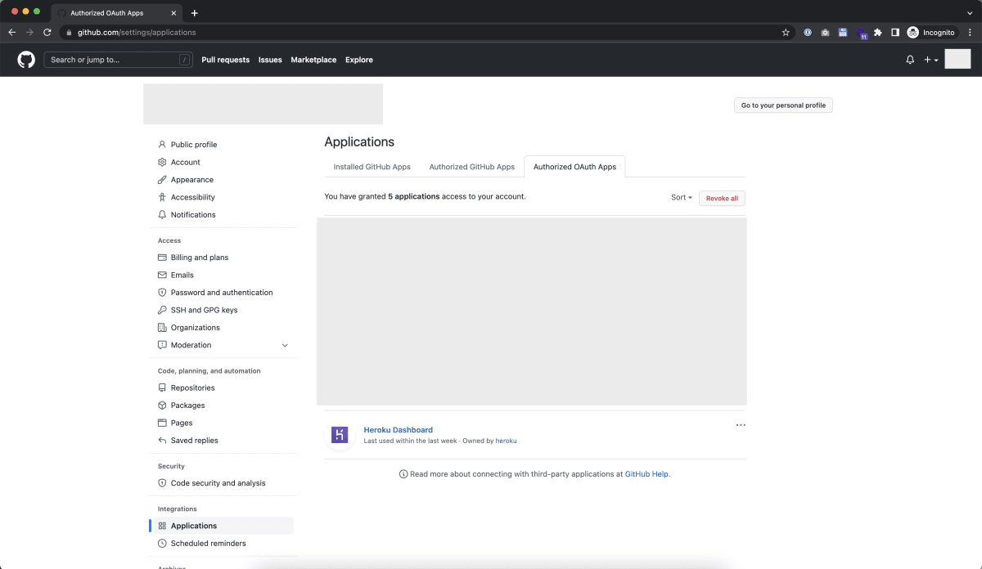Open Marketplace in top navigation
The image size is (982, 569).
(313, 60)
